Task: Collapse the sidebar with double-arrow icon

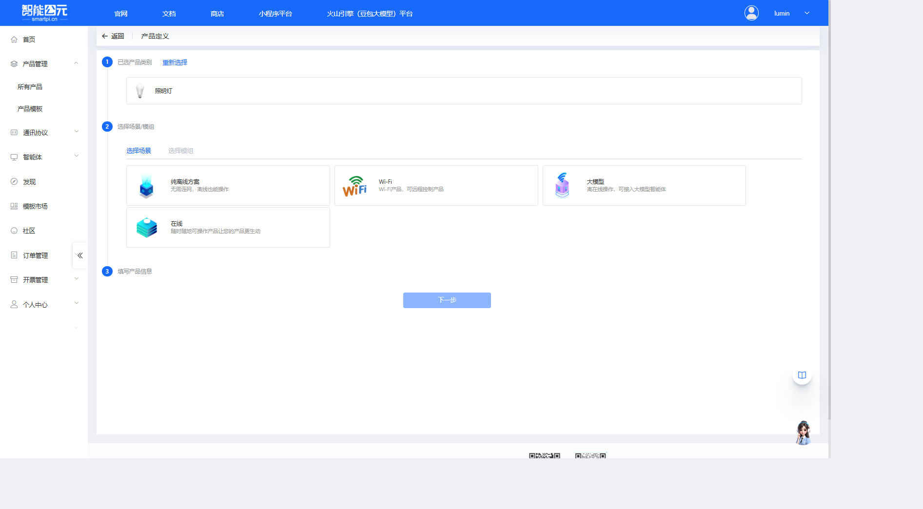Action: 80,255
